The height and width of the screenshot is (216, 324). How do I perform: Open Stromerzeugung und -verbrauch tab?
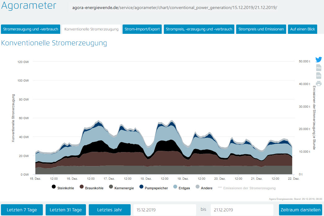point(30,29)
